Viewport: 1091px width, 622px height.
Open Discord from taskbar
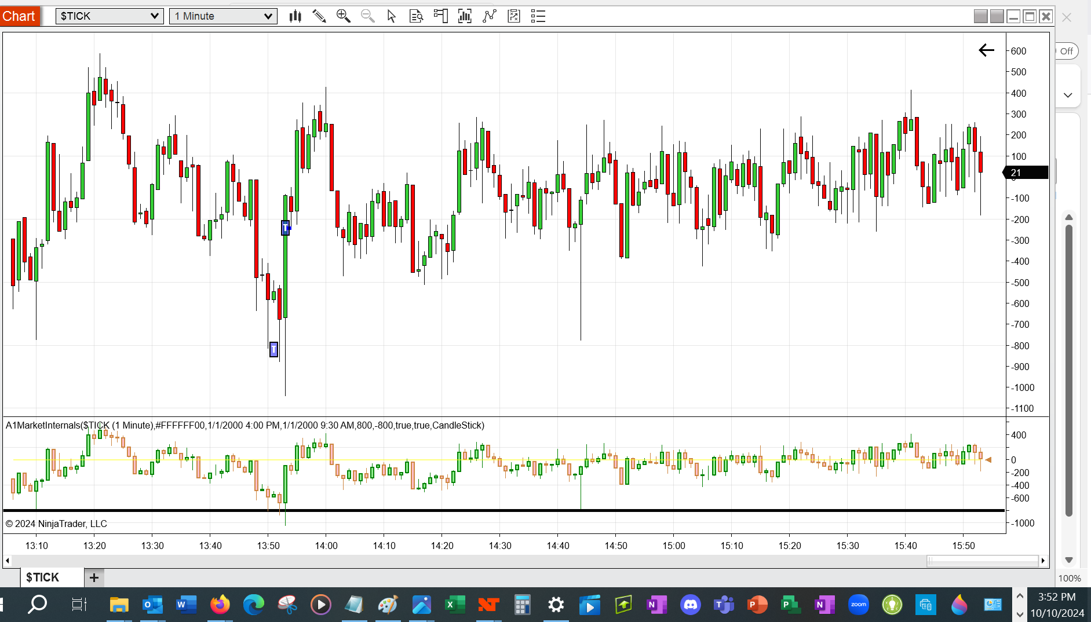tap(690, 605)
